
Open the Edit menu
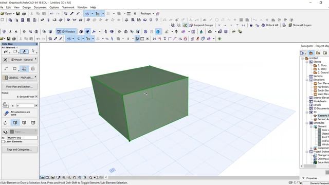pos(8,7)
